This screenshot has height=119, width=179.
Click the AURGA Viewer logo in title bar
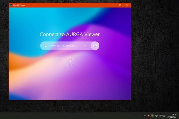(x=11, y=5)
